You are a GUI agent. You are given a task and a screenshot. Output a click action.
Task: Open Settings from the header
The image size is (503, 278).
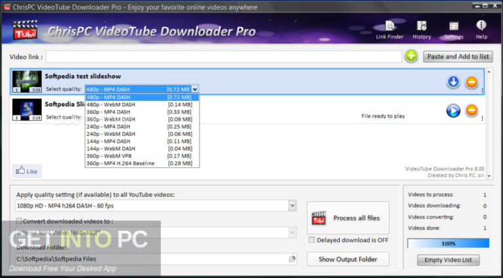click(x=454, y=30)
